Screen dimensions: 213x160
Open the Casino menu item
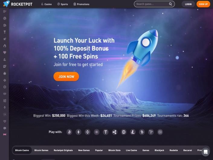coord(46,4)
